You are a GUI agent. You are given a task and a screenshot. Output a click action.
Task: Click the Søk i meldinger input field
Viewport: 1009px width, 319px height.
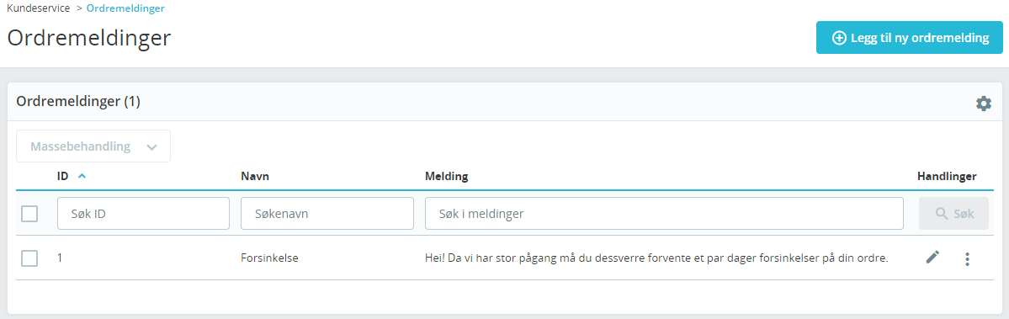[x=664, y=214]
